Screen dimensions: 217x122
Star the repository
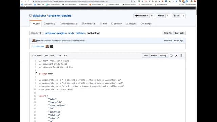click(161, 16)
